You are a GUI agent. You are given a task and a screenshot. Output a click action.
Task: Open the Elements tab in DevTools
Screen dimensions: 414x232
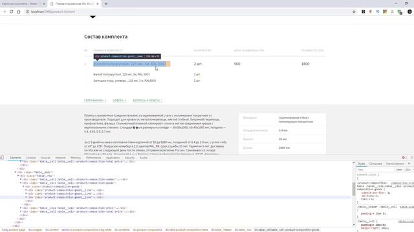(x=16, y=157)
